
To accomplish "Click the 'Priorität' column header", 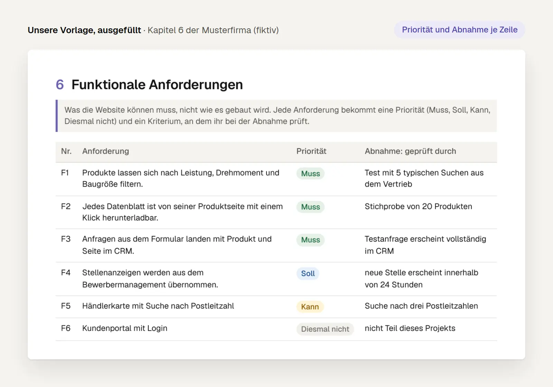I will 311,151.
